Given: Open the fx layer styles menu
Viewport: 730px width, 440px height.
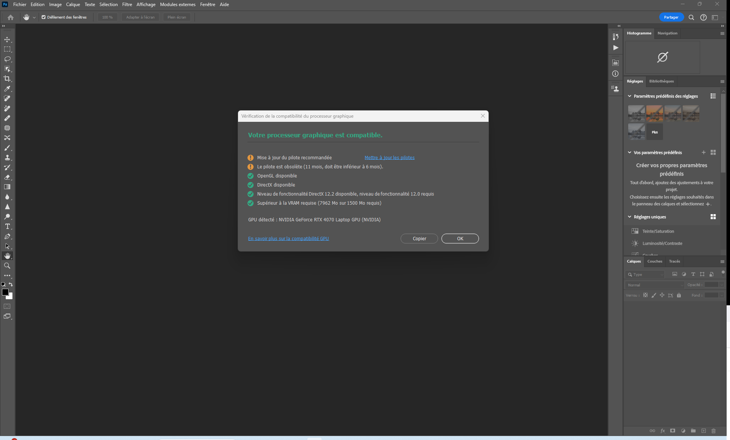Looking at the screenshot, I should tap(663, 431).
